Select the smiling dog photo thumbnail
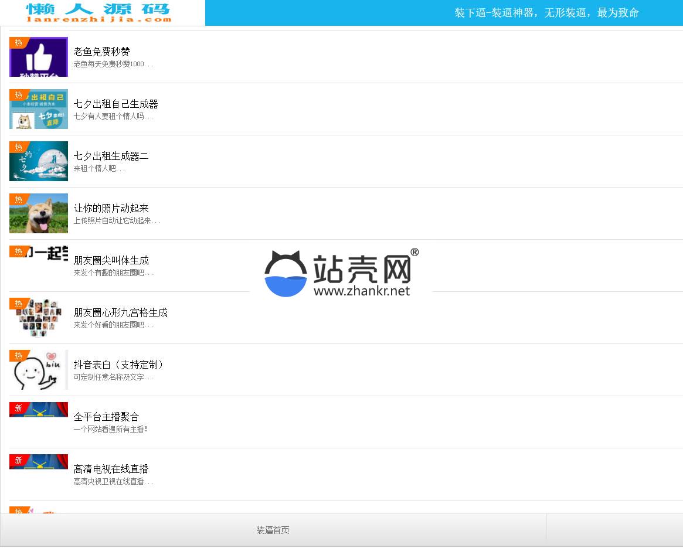This screenshot has height=548, width=683. pos(39,213)
